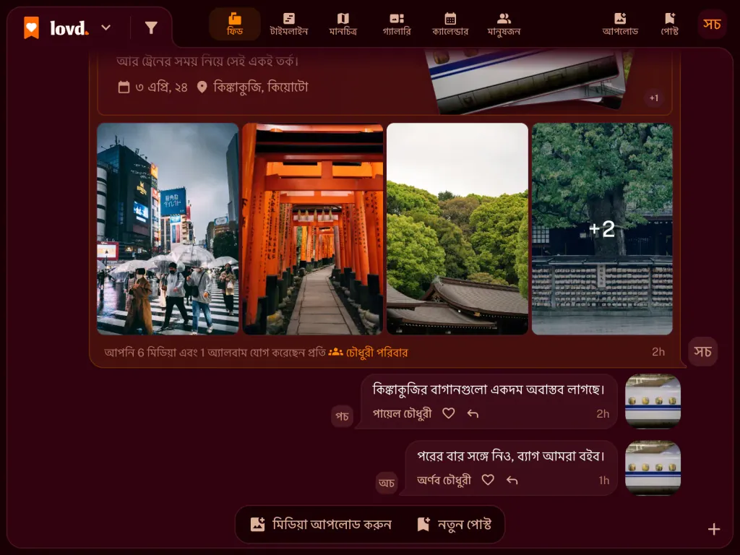Click the সচ avatar beside the media post
Image resolution: width=740 pixels, height=555 pixels.
tap(702, 352)
